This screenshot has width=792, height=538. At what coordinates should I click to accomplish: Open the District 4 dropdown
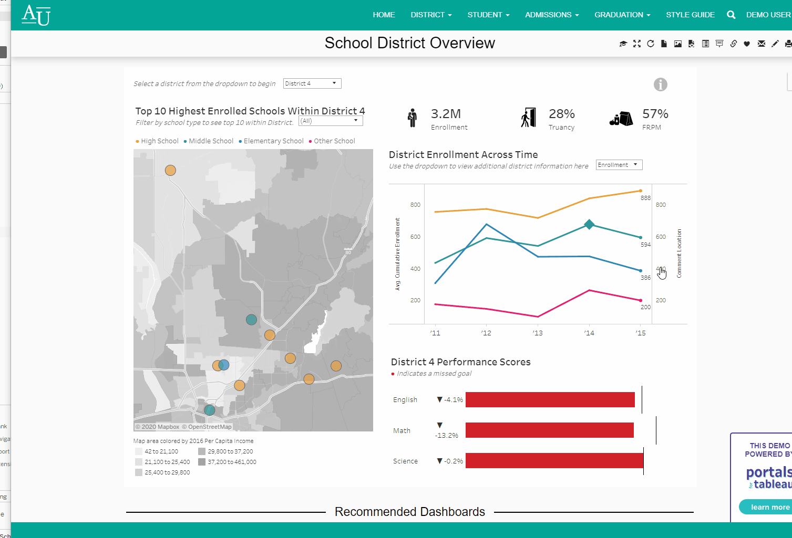click(312, 83)
